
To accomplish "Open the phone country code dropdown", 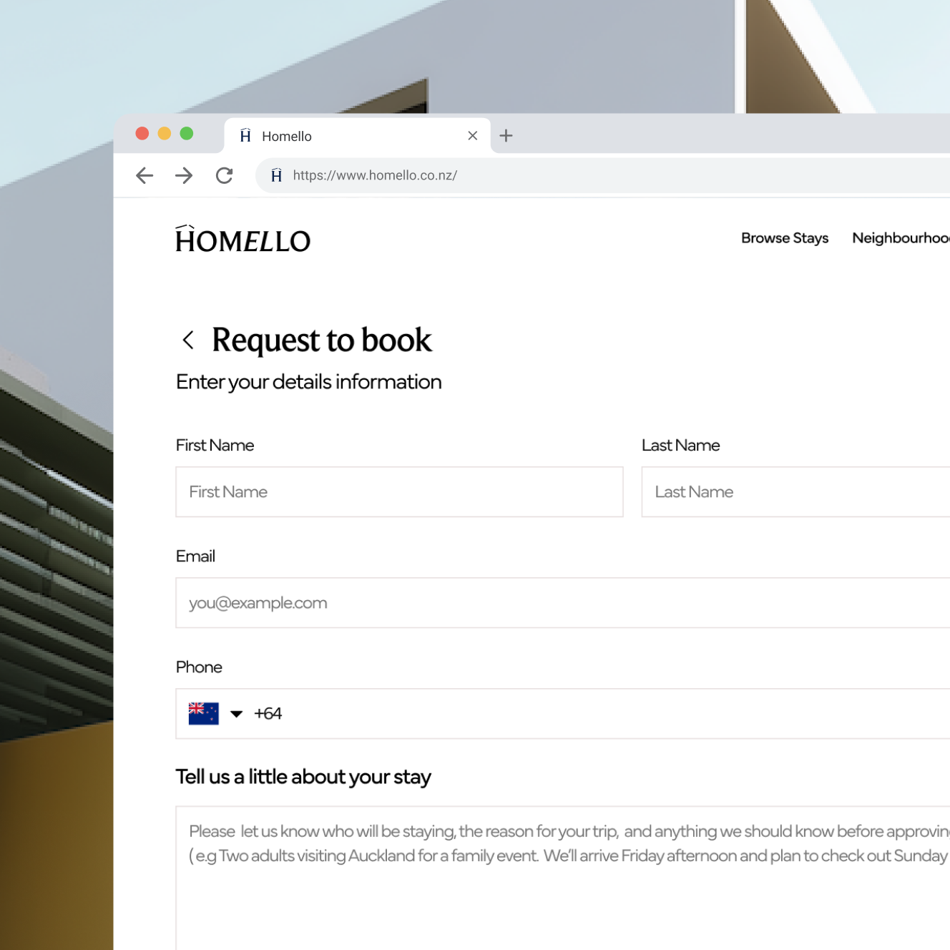I will point(236,714).
